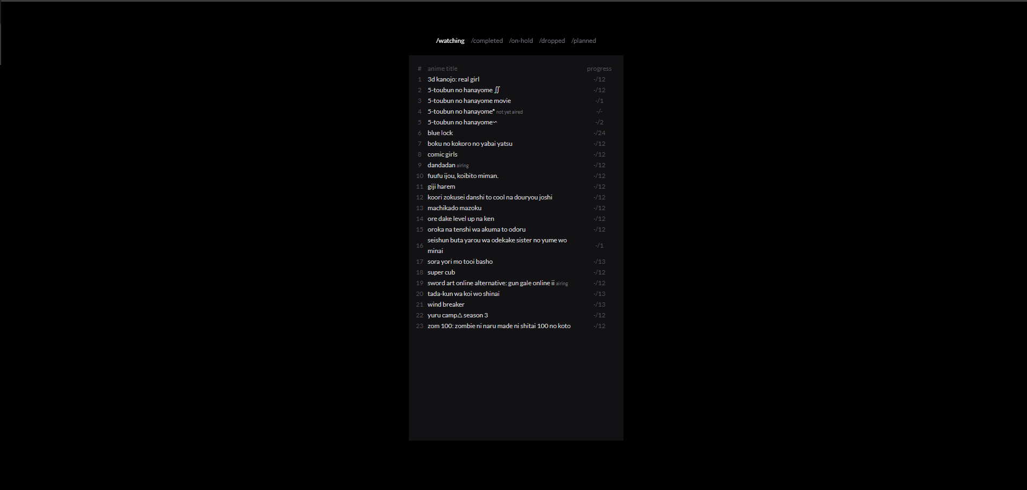This screenshot has height=490, width=1027.
Task: Open super cub entry
Action: pyautogui.click(x=441, y=272)
